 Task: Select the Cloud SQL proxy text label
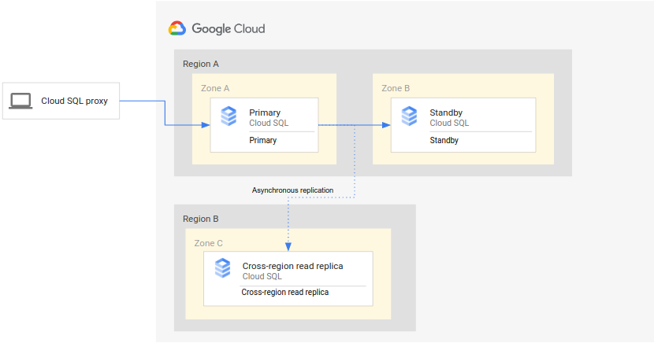point(74,101)
